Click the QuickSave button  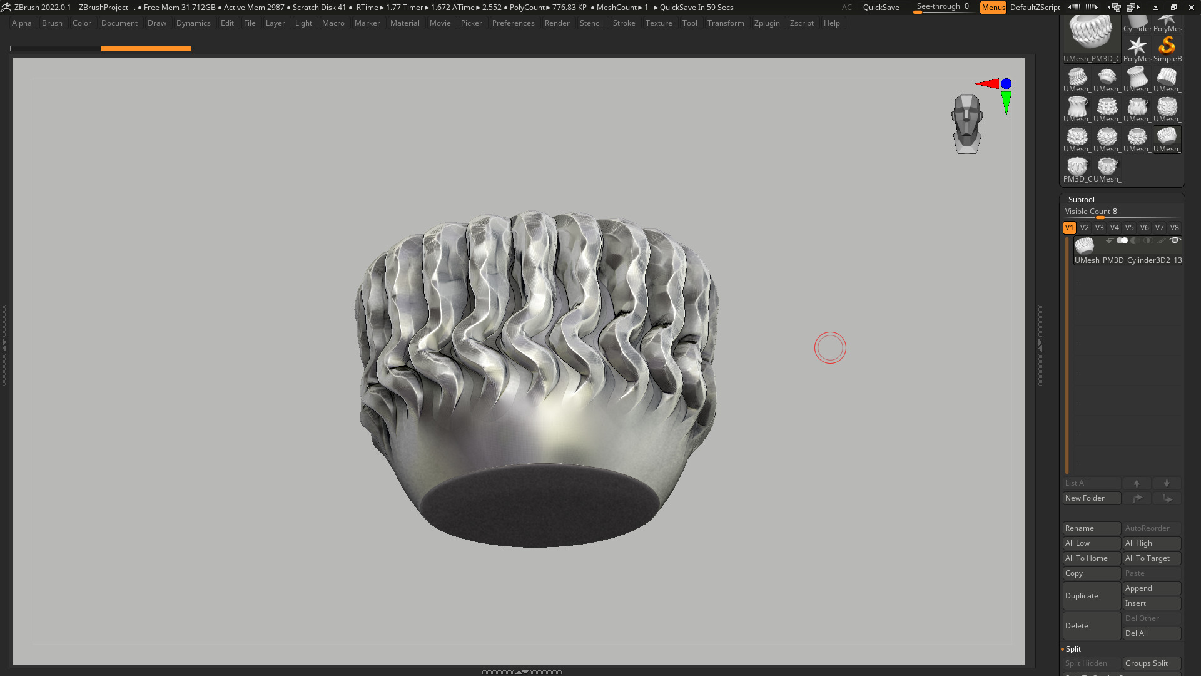point(881,7)
